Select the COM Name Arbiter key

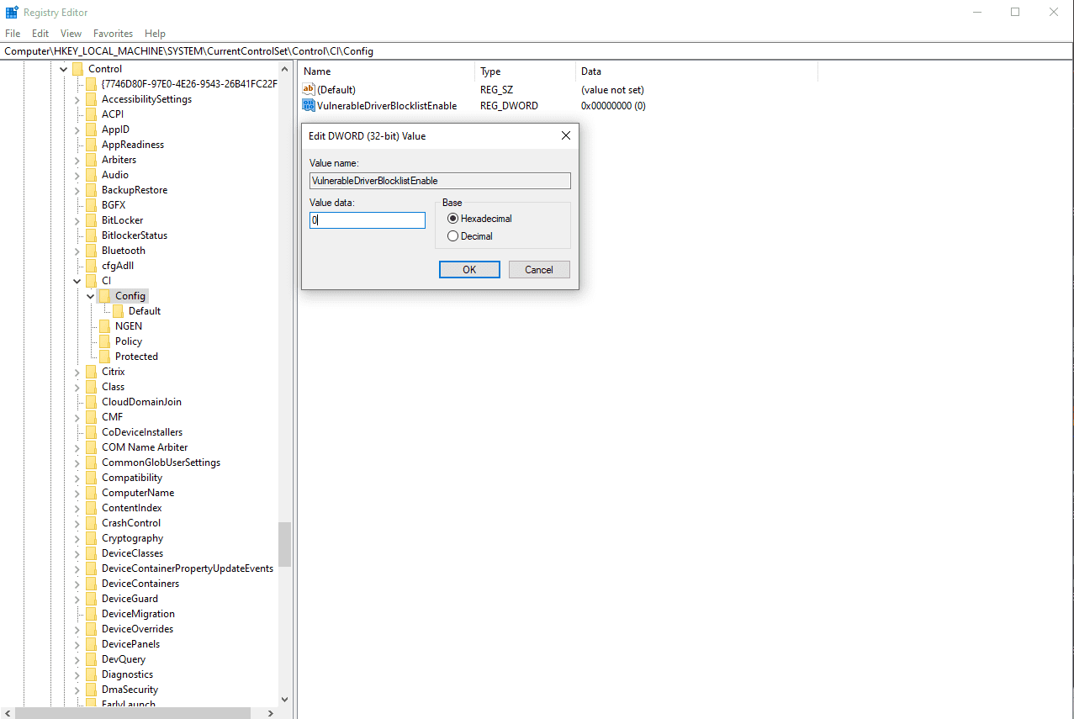click(145, 447)
